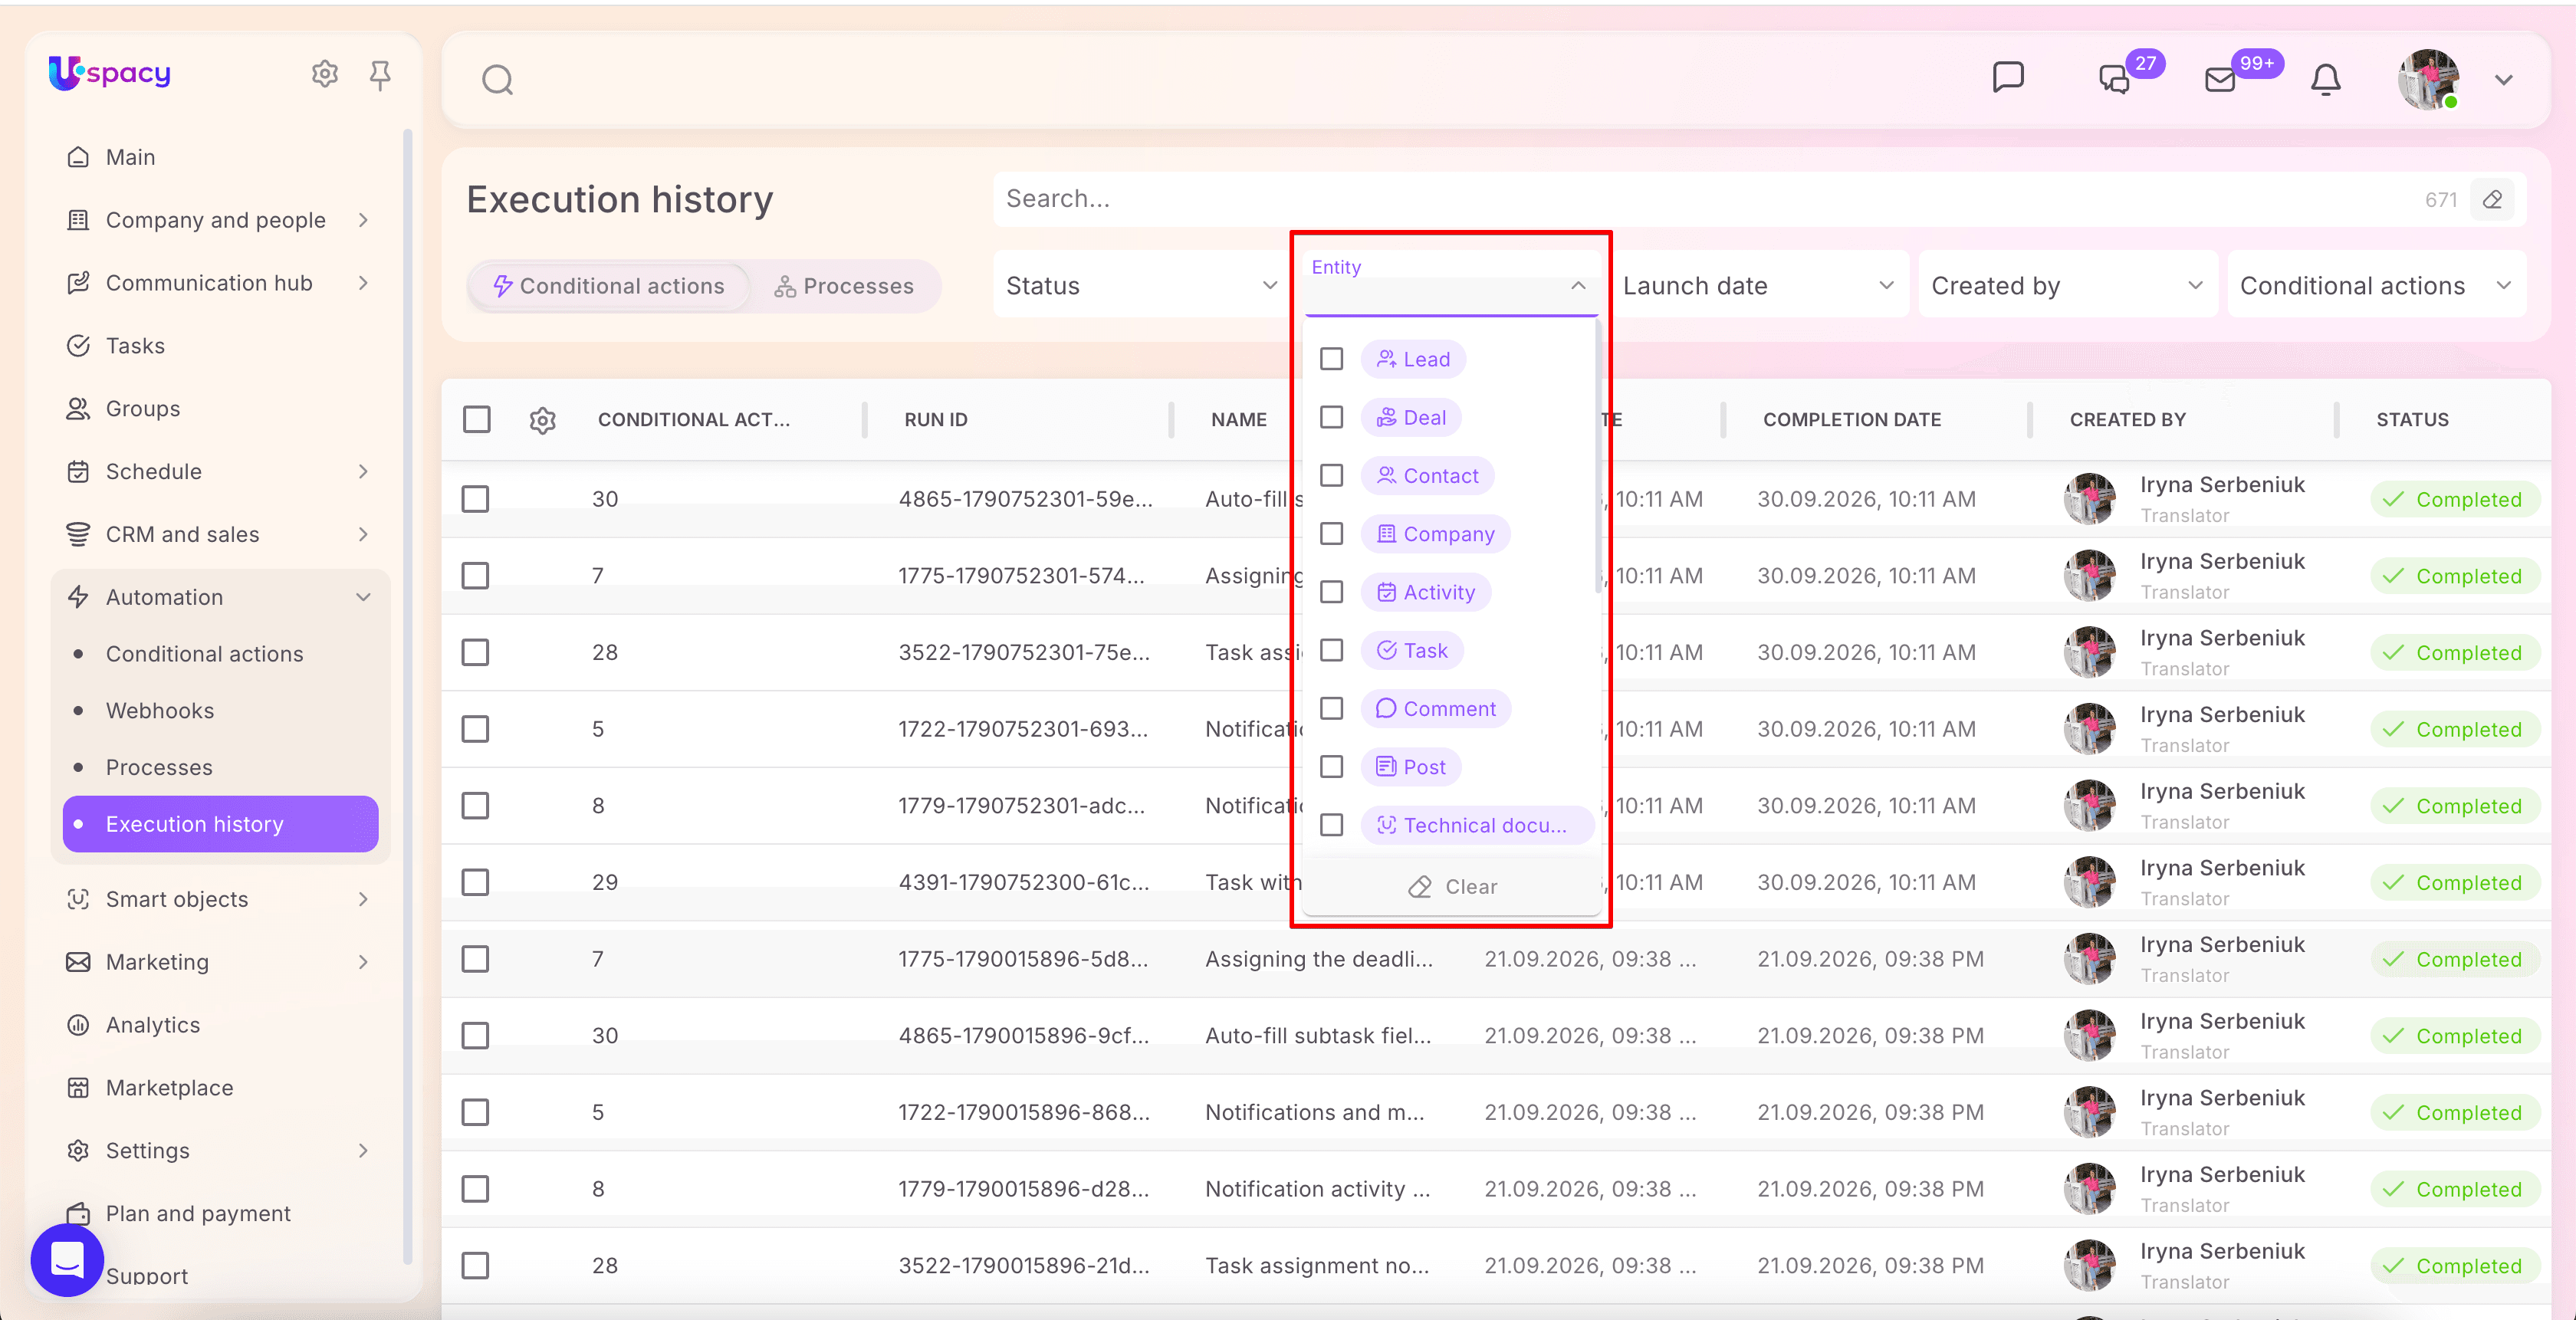Open the support chat widget bubble
The width and height of the screenshot is (2576, 1320).
67,1260
